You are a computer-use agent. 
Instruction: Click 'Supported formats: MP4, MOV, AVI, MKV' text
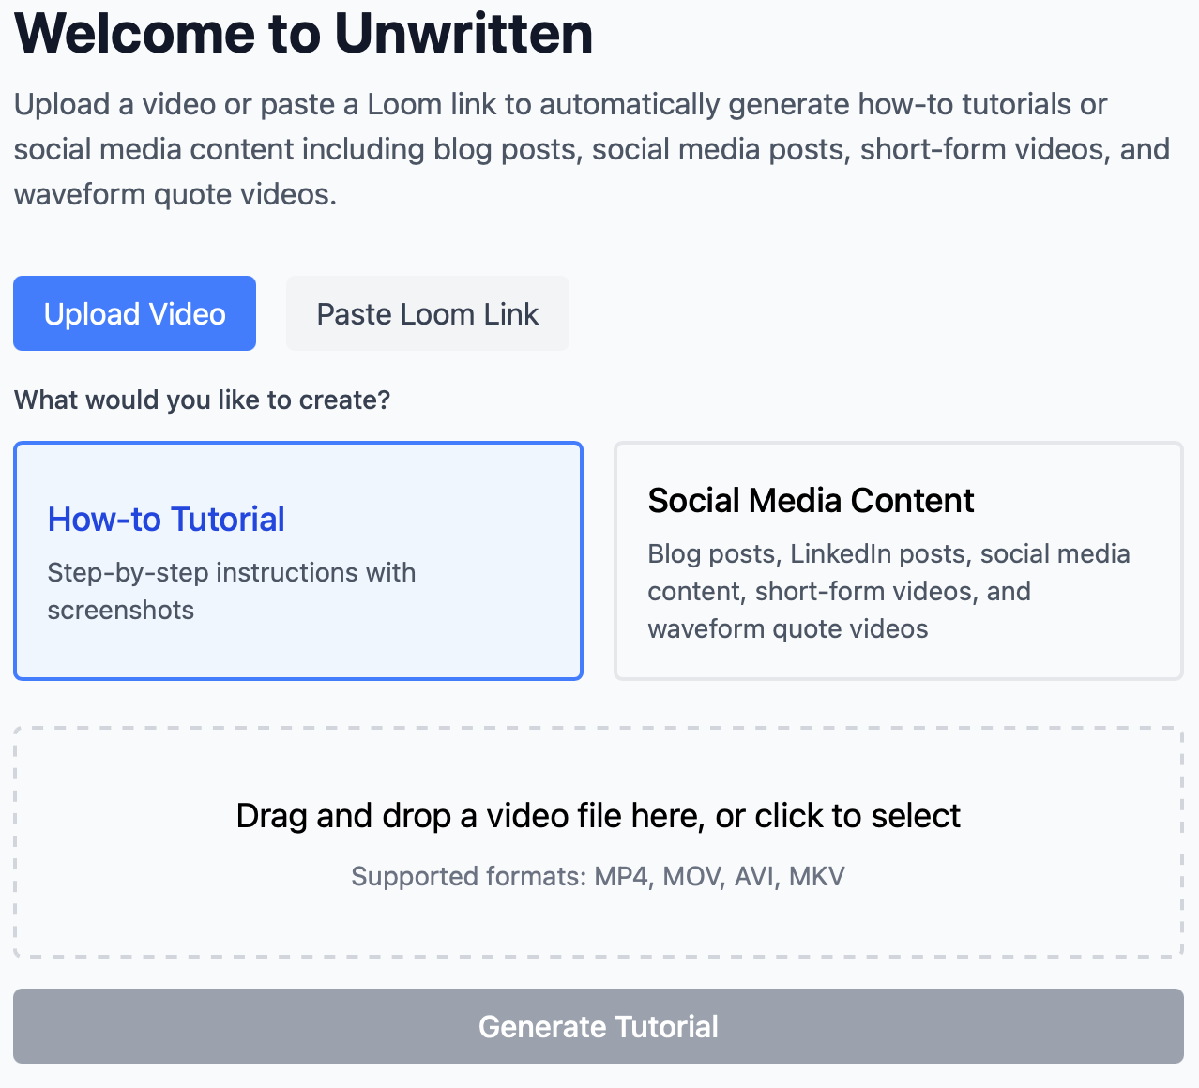click(x=599, y=876)
